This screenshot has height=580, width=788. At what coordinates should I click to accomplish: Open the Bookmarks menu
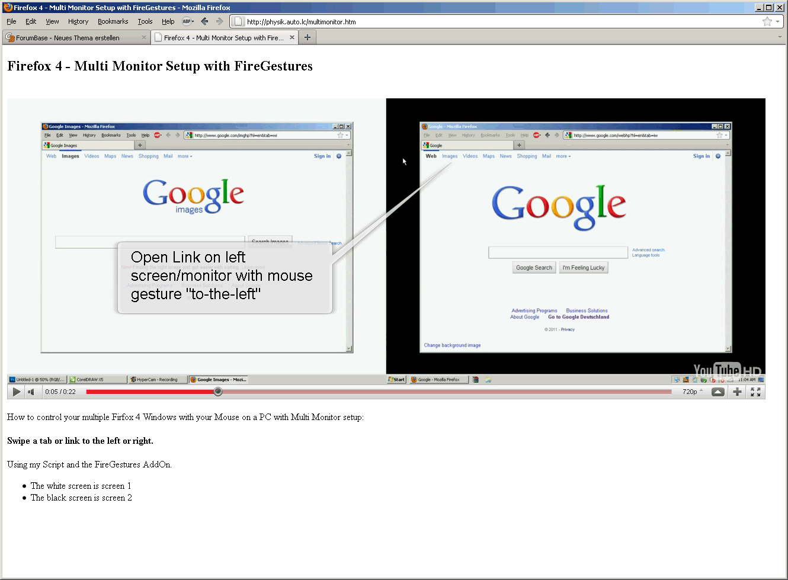coord(113,21)
